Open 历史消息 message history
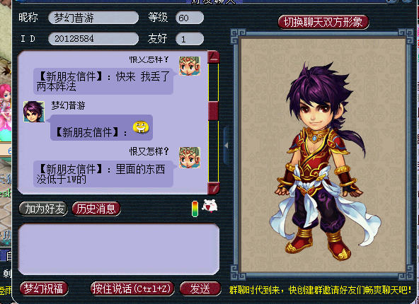Screen dimensions: 419x304 coord(96,209)
